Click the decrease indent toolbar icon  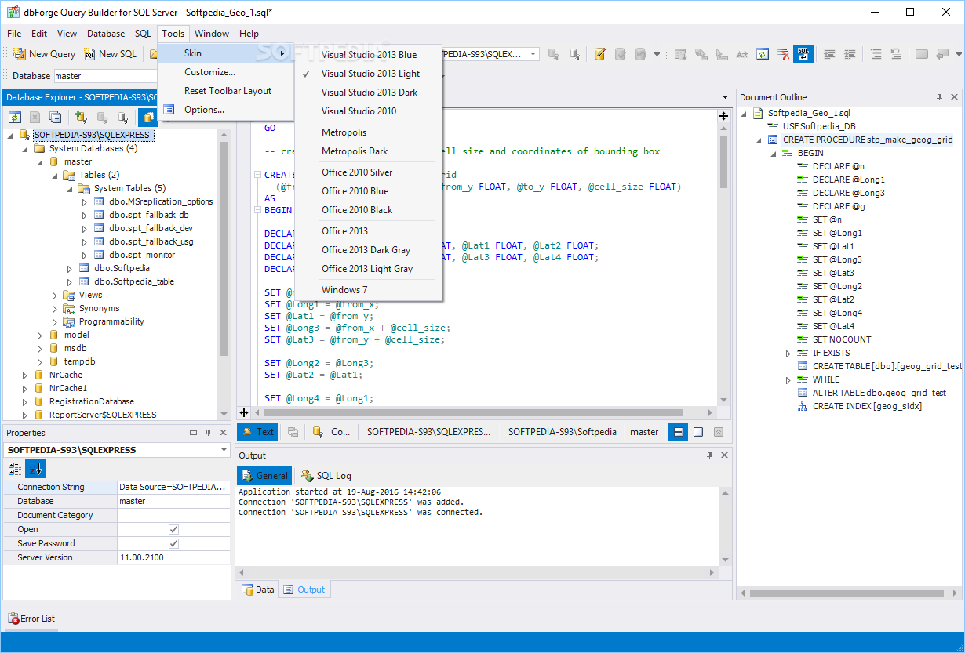829,54
